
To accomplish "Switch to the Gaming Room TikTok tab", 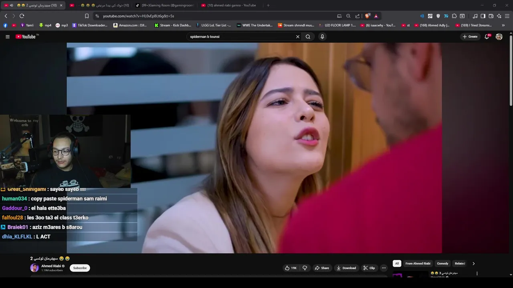I will click(x=164, y=5).
